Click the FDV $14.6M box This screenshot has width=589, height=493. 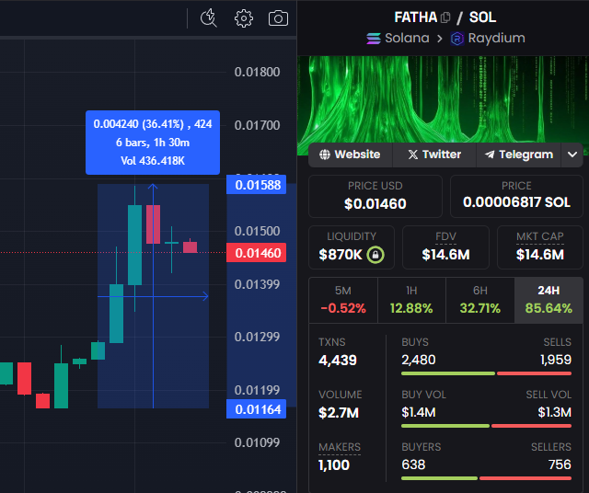pyautogui.click(x=445, y=247)
